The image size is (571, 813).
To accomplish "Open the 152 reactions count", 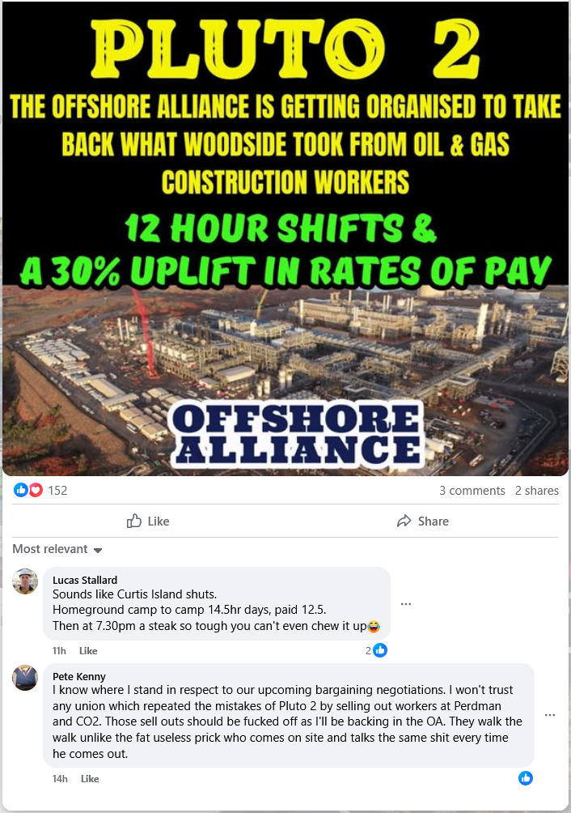I will (x=57, y=490).
